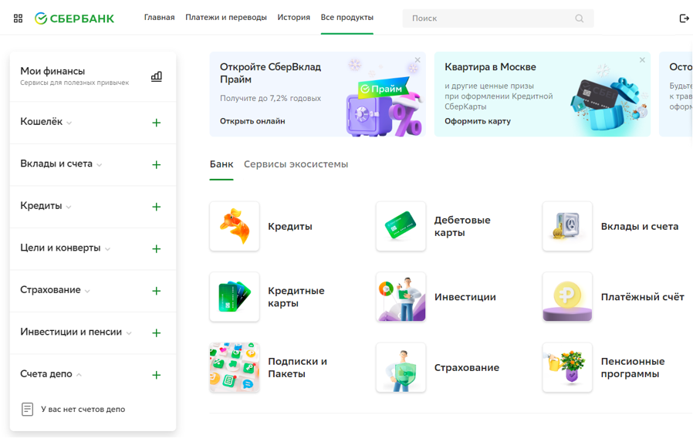Screen dimensions: 693x442
Task: Go to Главная in top navigation
Action: tap(159, 17)
